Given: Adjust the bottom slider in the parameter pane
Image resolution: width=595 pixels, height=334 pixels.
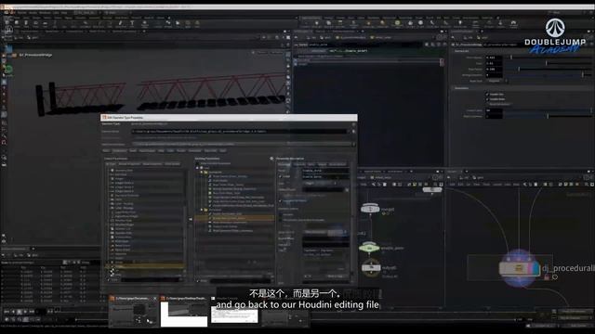Looking at the screenshot, I should point(548,116).
